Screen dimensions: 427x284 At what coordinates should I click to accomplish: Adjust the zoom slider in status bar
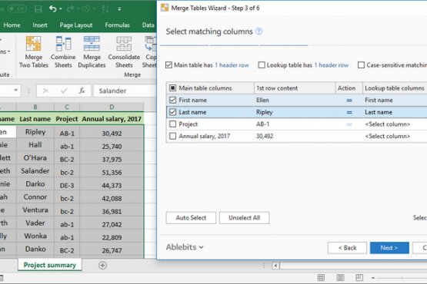(x=402, y=278)
